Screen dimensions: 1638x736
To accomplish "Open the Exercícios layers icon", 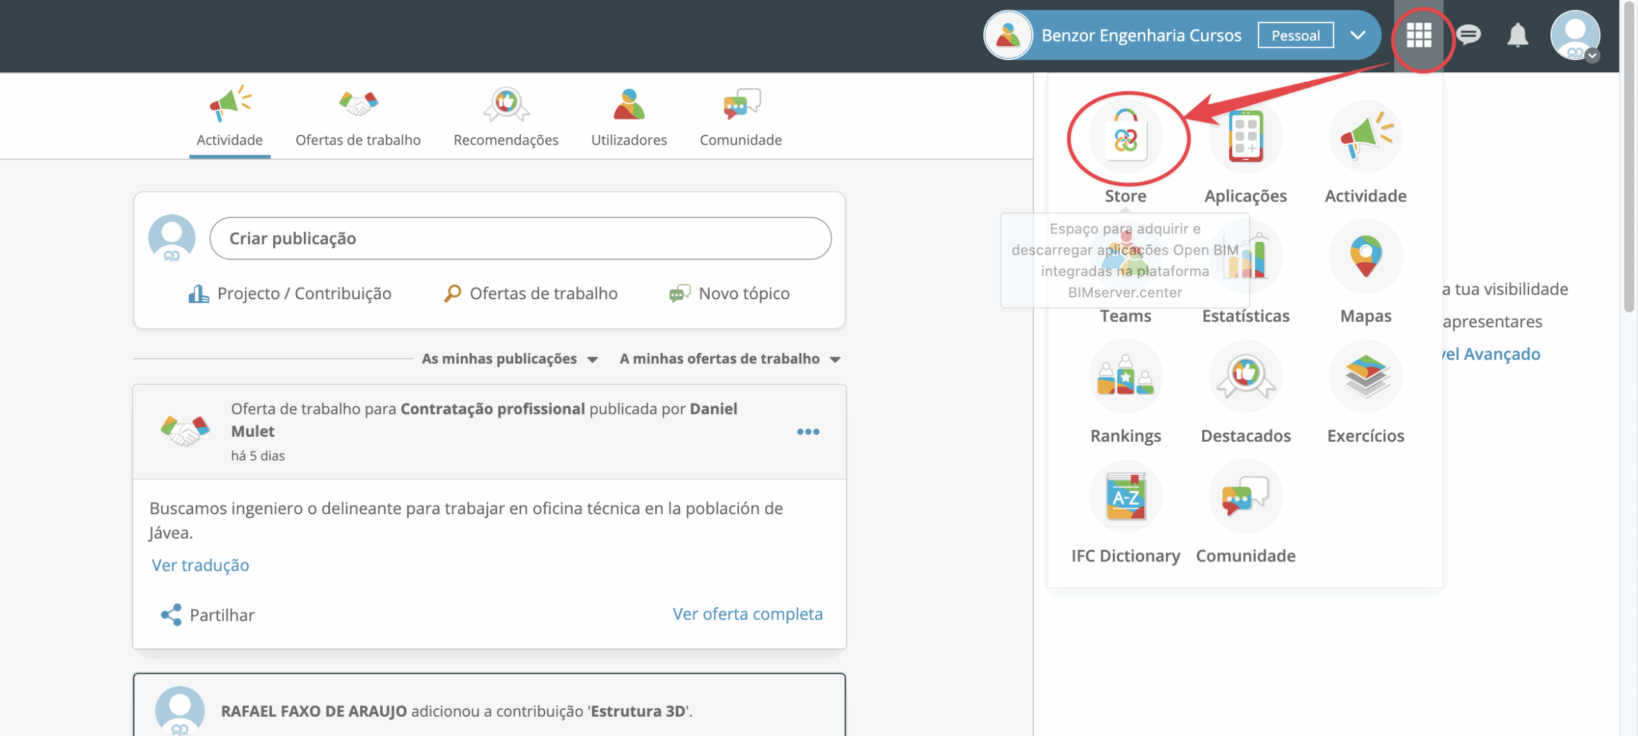I will (x=1365, y=377).
